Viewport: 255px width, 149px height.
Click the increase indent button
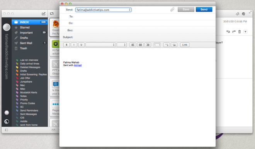click(x=174, y=45)
